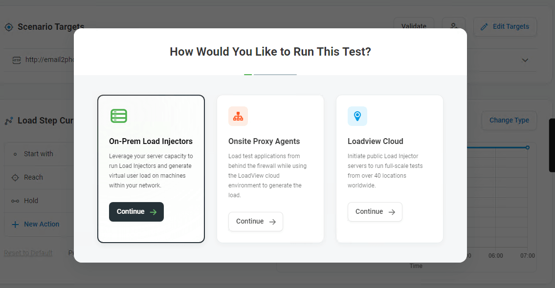Click the 'Onsite Proxy Agents' card title

tap(264, 142)
